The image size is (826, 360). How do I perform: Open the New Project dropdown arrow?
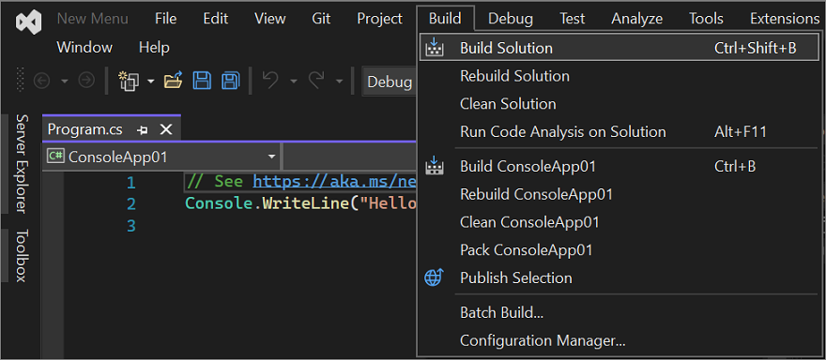coord(151,81)
